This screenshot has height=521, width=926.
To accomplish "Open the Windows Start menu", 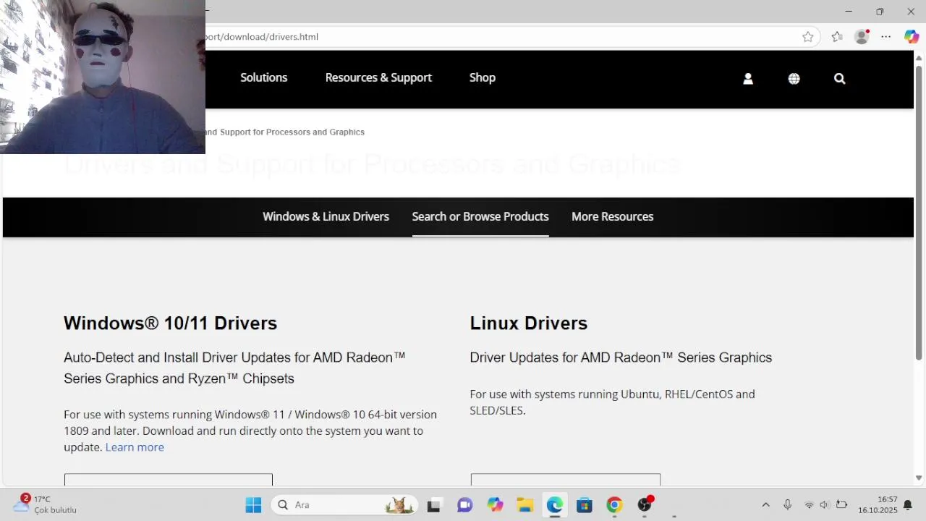I will click(253, 505).
